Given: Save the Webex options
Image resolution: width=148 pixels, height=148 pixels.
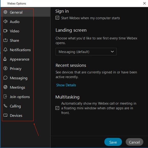Looking at the screenshot, I should click(x=113, y=142).
